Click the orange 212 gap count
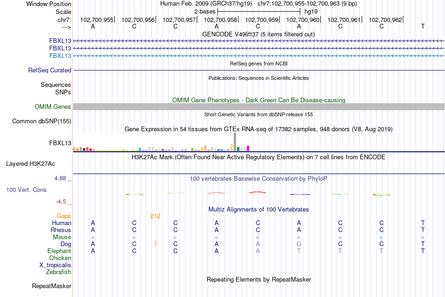The width and height of the screenshot is (445, 297). tap(155, 216)
